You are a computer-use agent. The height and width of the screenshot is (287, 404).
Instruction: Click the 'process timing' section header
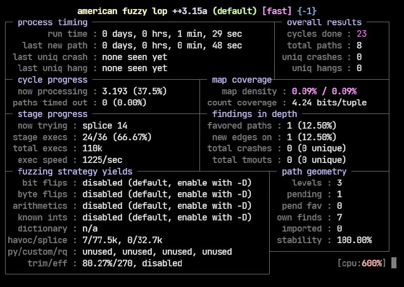tap(53, 22)
